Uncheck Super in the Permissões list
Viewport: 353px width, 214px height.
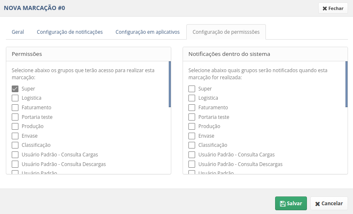point(15,89)
